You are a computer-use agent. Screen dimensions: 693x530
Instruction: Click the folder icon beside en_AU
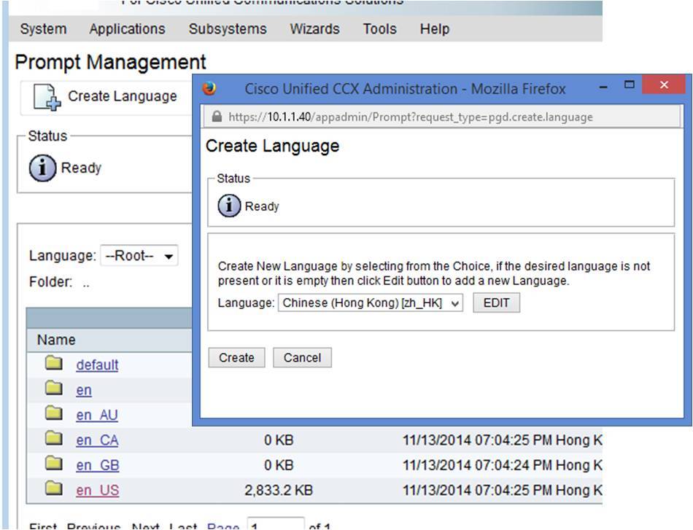pos(54,413)
